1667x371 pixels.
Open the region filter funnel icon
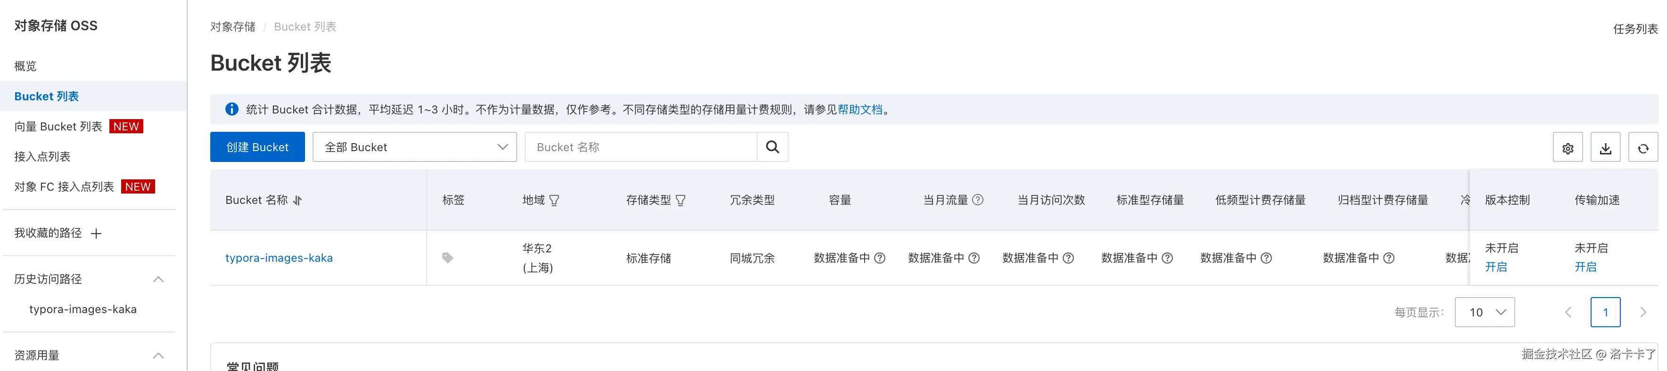pyautogui.click(x=554, y=201)
